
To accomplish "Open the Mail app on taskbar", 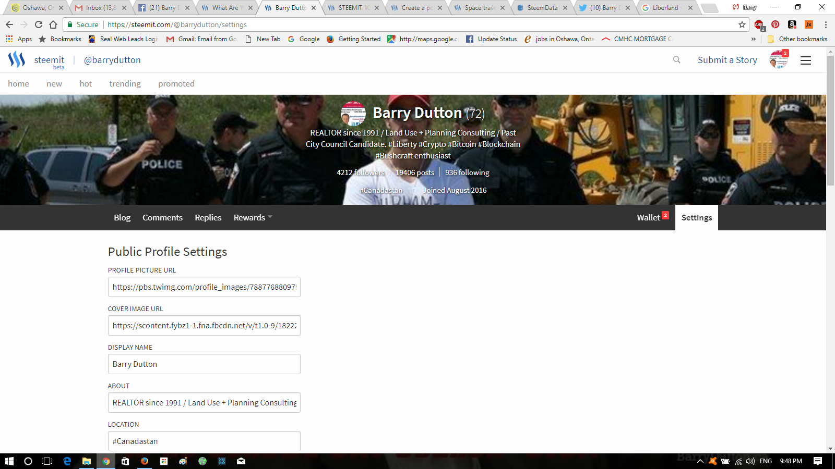I will click(241, 461).
